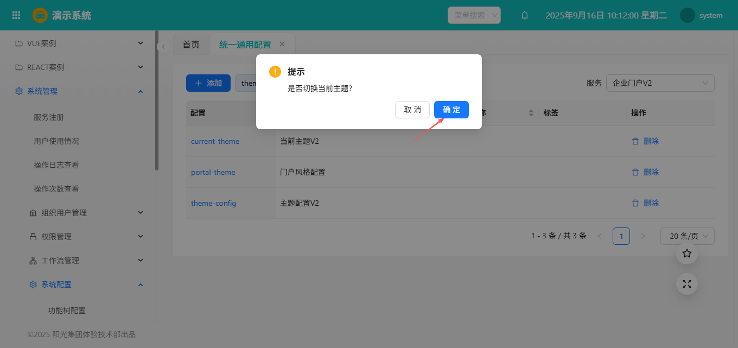This screenshot has height=348, width=738.
Task: Open the 企业门户V2 service dropdown
Action: pyautogui.click(x=660, y=83)
